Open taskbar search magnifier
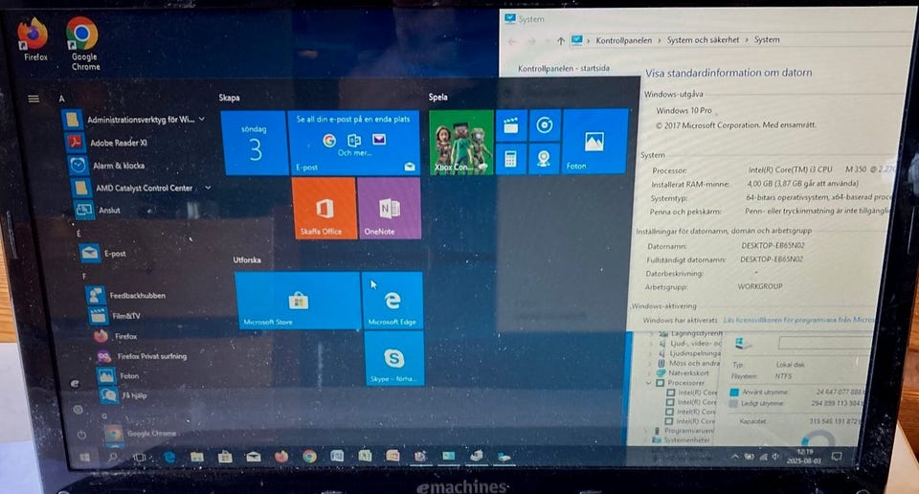 [113, 457]
